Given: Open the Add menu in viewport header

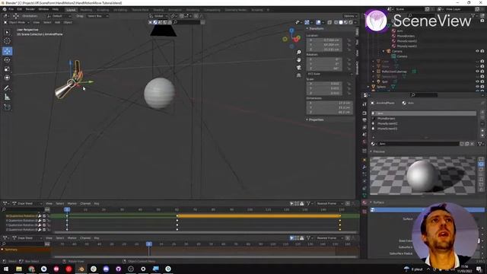Looking at the screenshot, I should coord(58,22).
